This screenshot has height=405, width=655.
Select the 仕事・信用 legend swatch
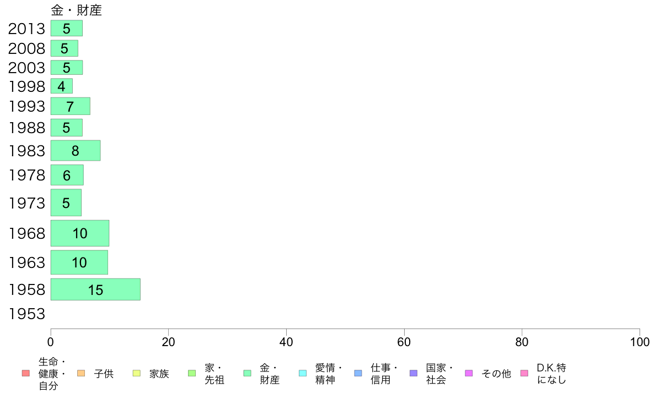tap(358, 373)
